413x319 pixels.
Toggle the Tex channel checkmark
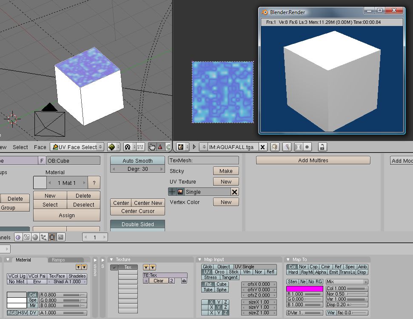114,267
